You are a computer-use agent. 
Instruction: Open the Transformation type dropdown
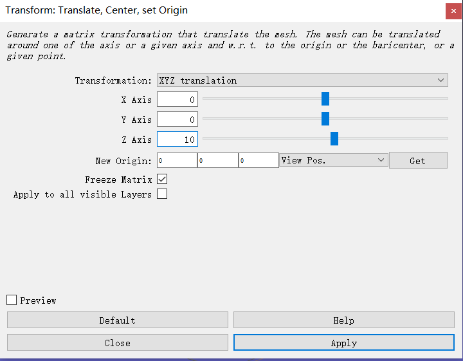pos(302,80)
